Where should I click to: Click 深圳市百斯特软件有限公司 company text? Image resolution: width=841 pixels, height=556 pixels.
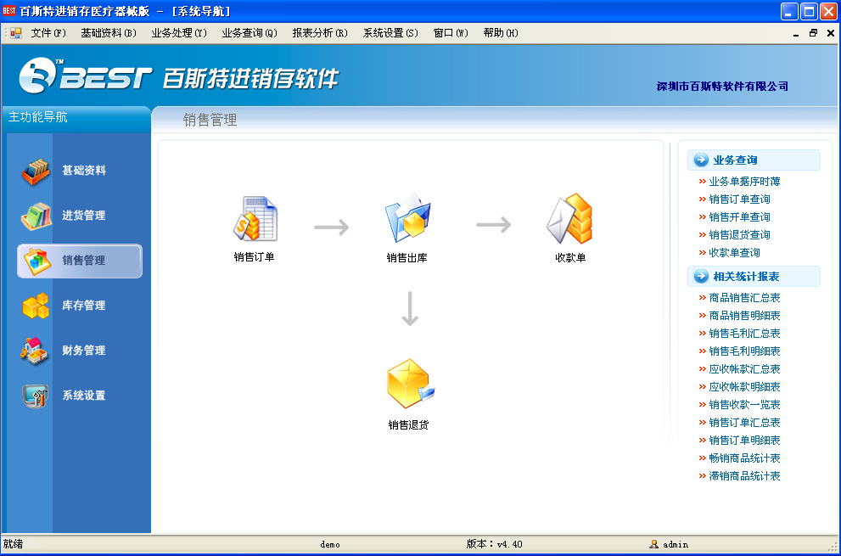[722, 87]
